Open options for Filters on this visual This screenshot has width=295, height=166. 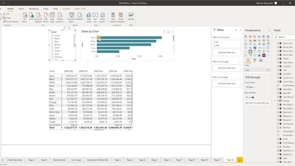click(x=239, y=37)
